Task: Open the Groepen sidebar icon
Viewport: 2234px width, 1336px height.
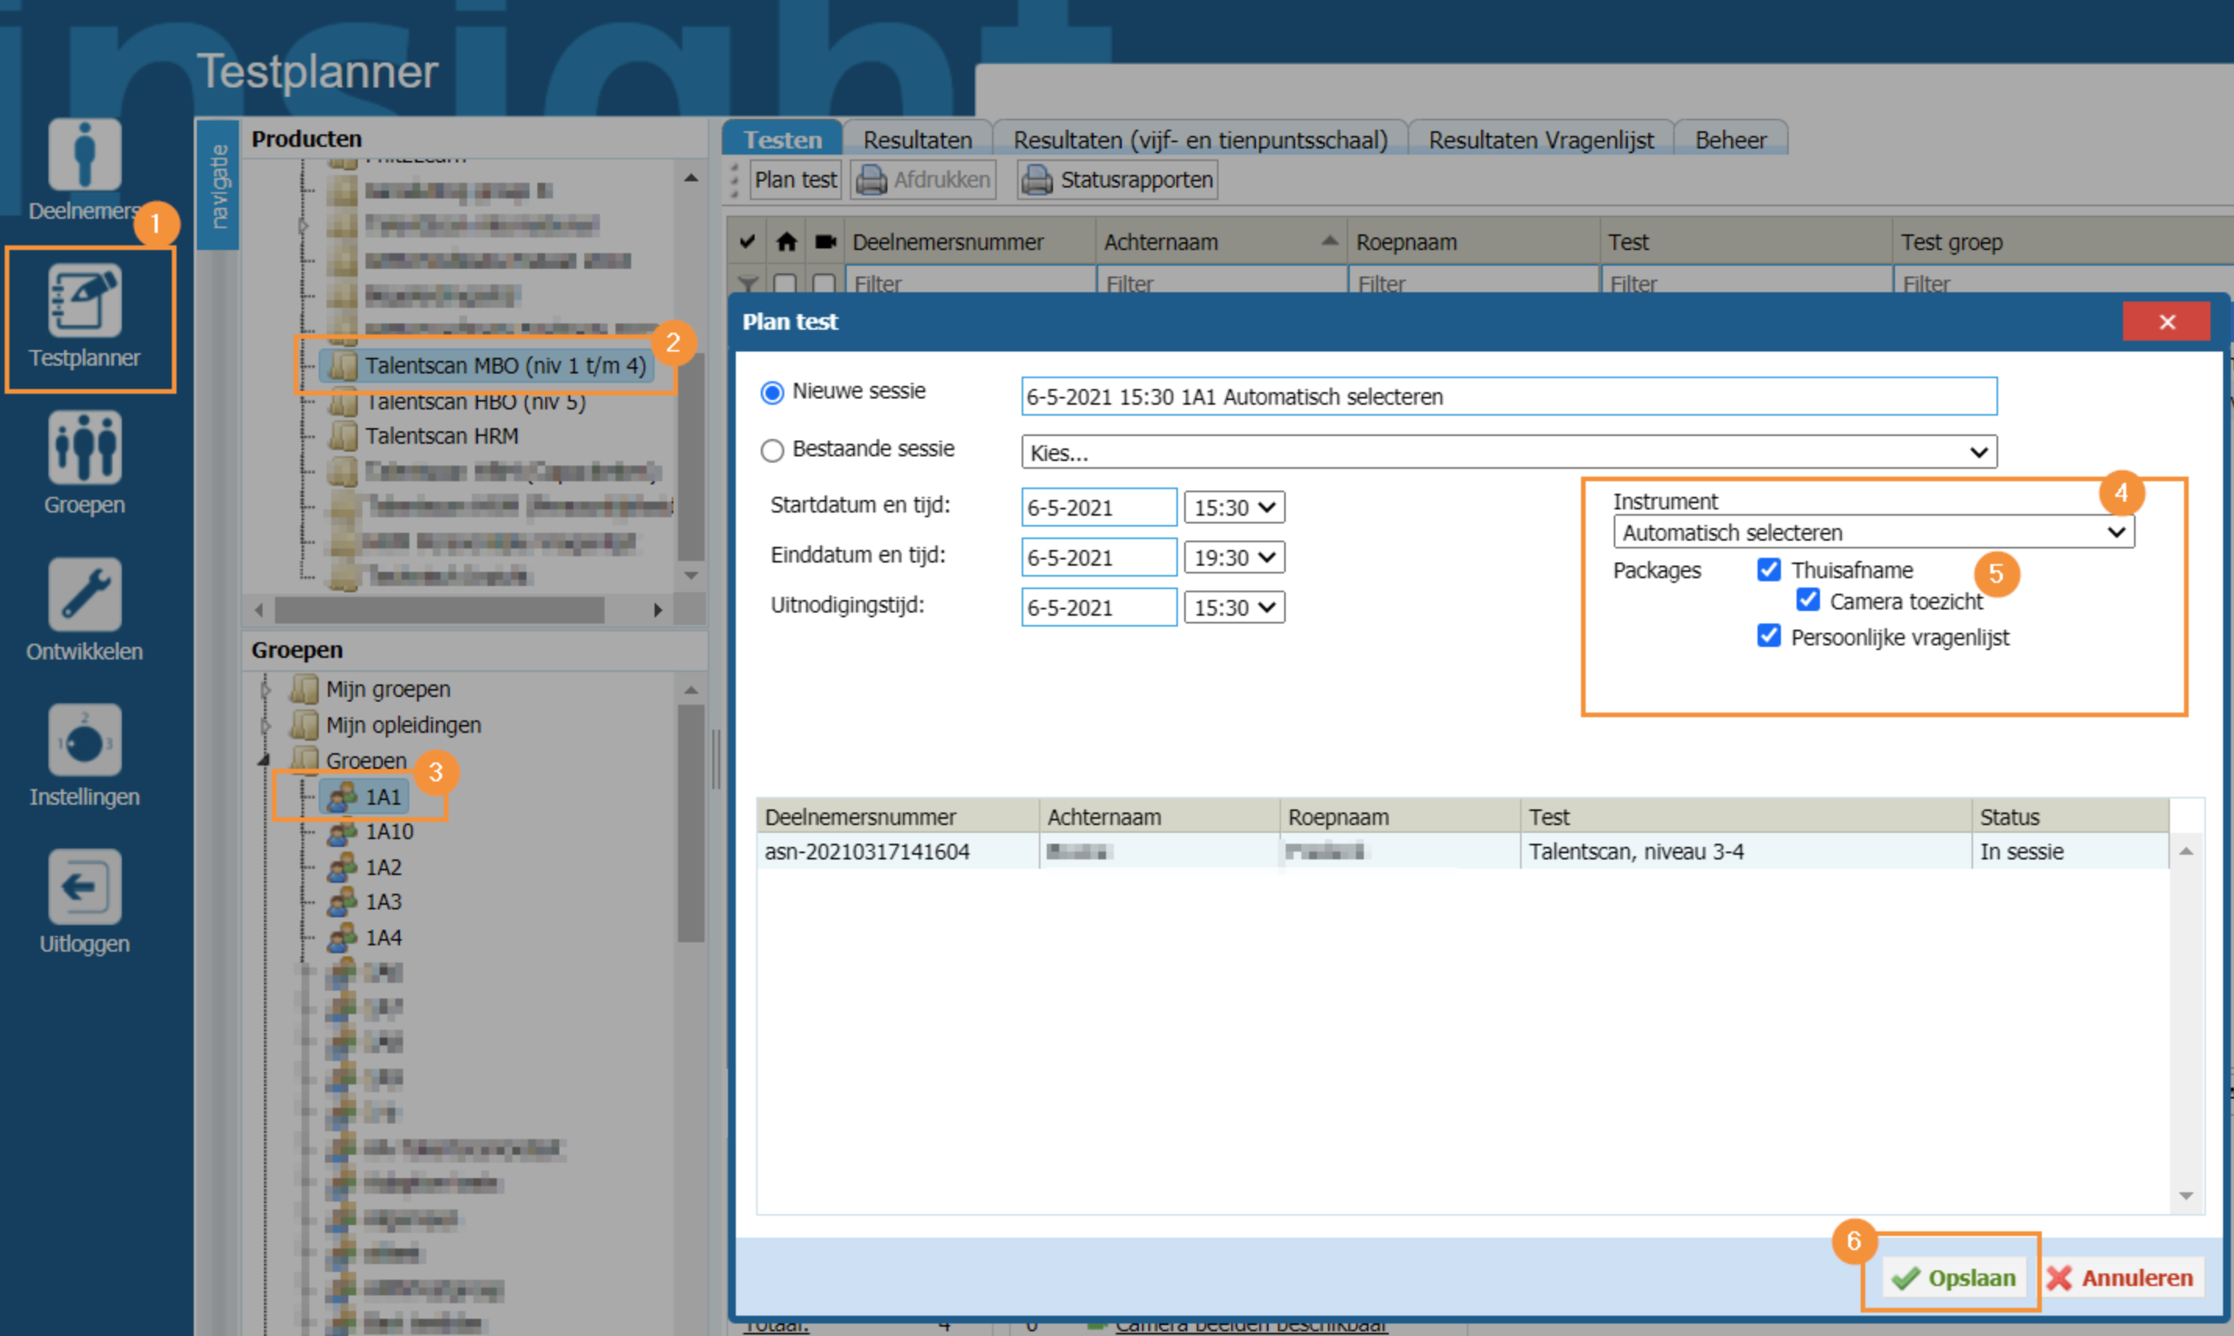Action: click(x=84, y=448)
